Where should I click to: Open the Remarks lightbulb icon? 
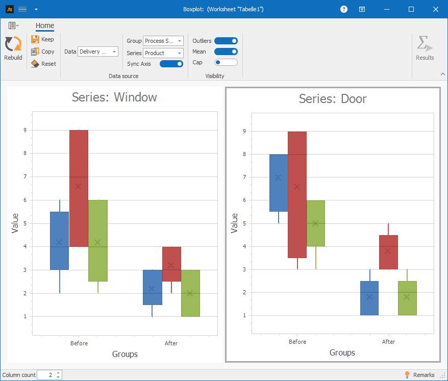click(x=407, y=375)
